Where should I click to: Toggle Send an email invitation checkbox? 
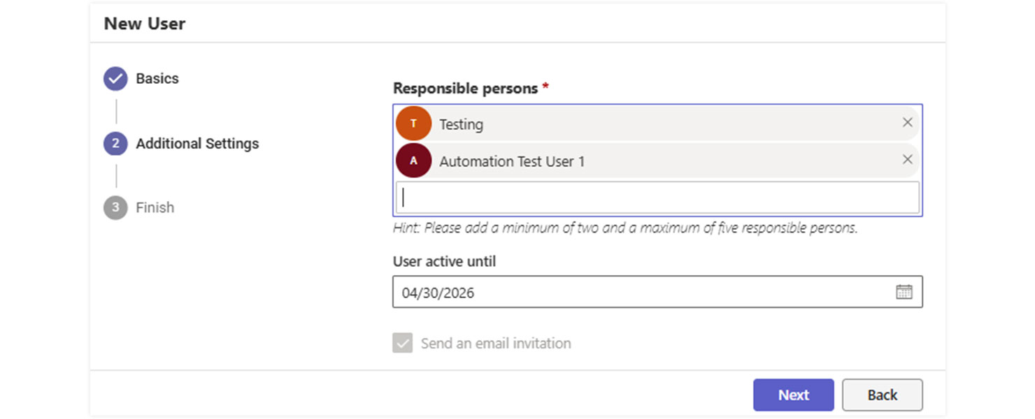402,343
